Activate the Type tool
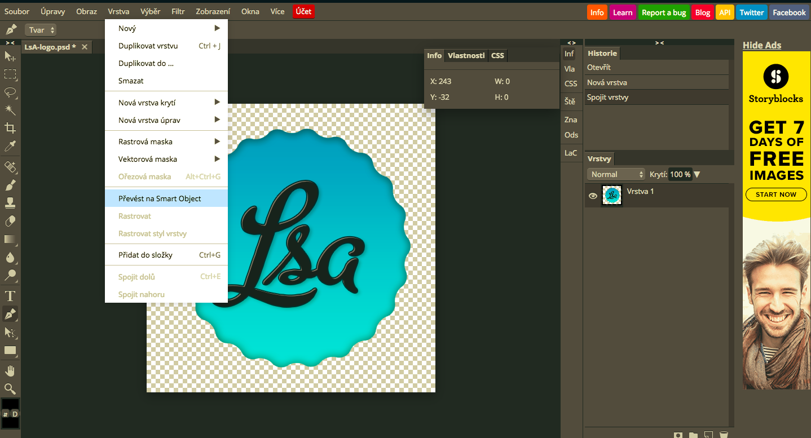811x438 pixels. pos(9,295)
